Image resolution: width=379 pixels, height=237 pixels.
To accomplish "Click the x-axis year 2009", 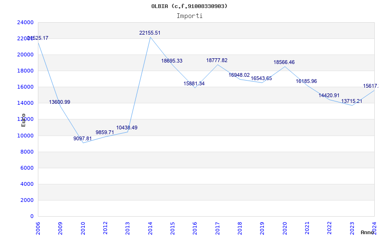I will pyautogui.click(x=61, y=228).
